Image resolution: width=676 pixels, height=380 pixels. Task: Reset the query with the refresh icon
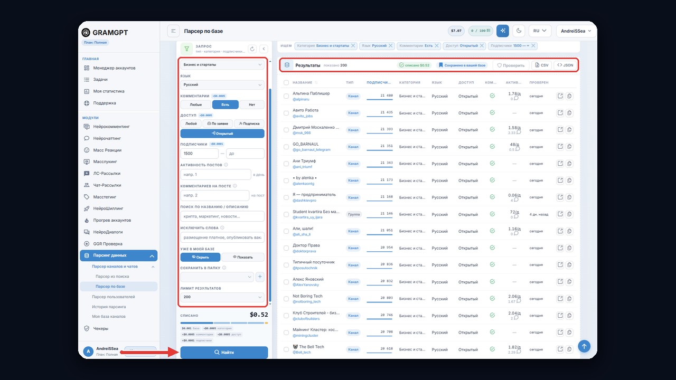coord(252,49)
